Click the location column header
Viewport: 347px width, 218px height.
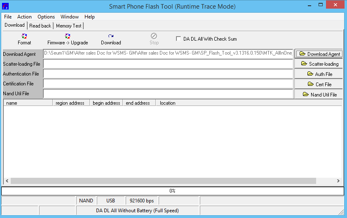[x=249, y=103]
